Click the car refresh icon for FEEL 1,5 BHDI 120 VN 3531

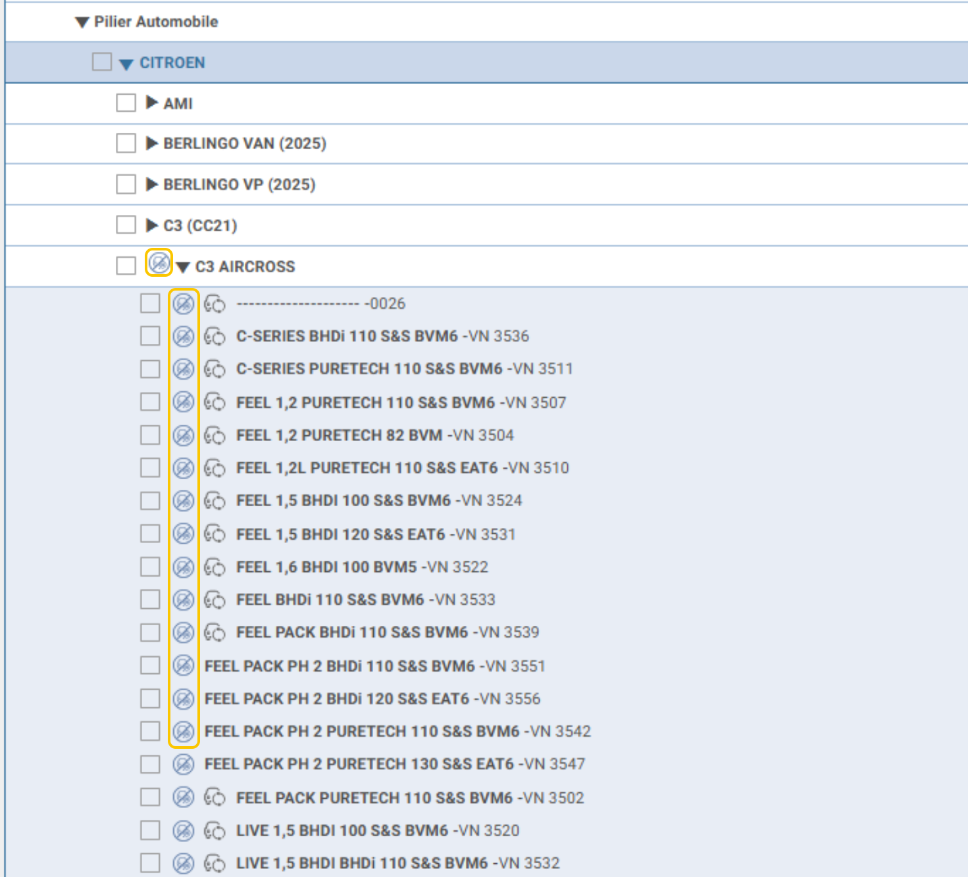[215, 533]
